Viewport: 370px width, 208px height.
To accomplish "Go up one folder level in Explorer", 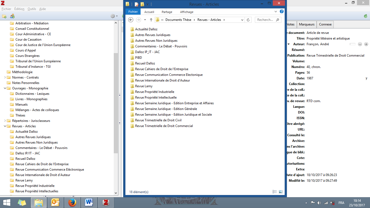I will [x=151, y=20].
